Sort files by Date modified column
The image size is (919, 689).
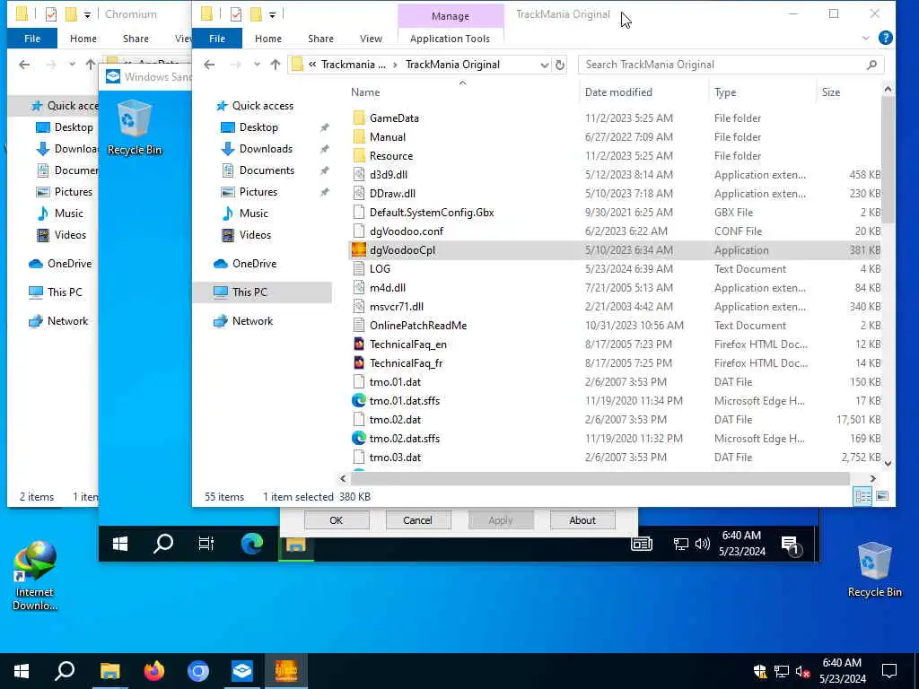pos(618,92)
